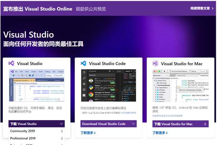Collapse the 下载 Visual Studio dropdown chevron
Image resolution: width=217 pixels, height=145 pixels.
[61, 124]
